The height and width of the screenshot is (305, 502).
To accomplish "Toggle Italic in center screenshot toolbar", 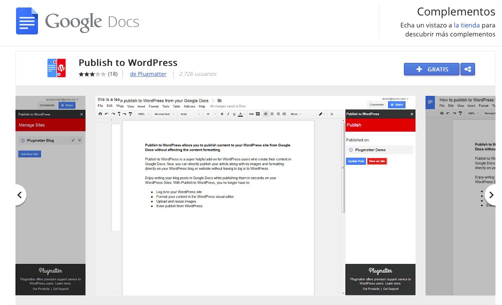I will tap(228, 114).
